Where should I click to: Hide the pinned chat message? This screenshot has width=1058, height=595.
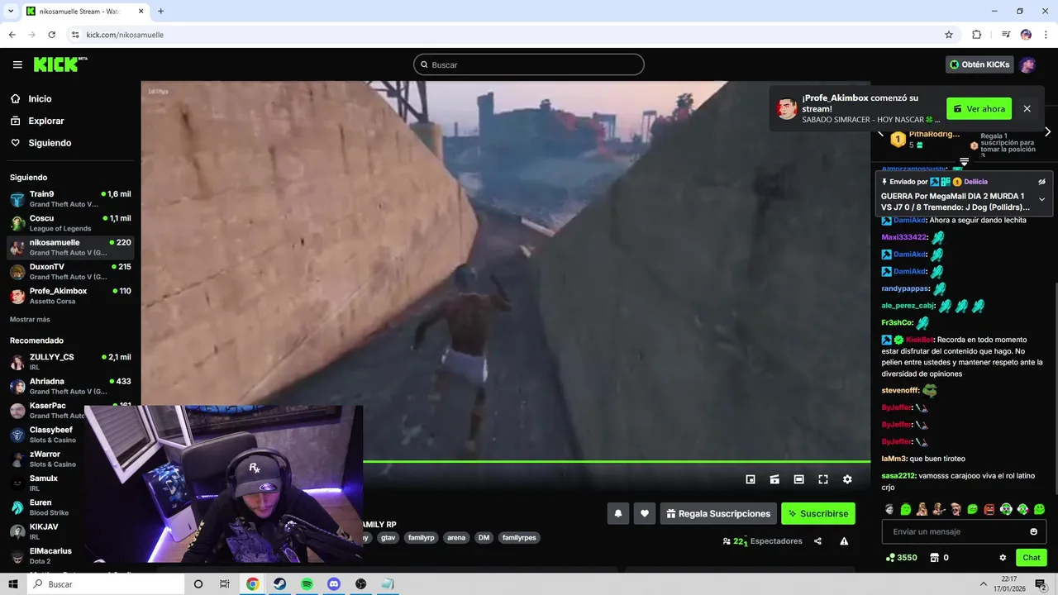pyautogui.click(x=1041, y=182)
